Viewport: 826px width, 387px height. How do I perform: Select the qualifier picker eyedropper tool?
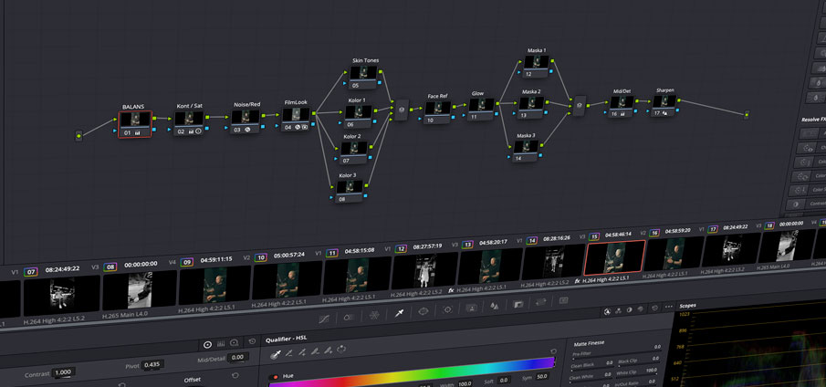(275, 351)
